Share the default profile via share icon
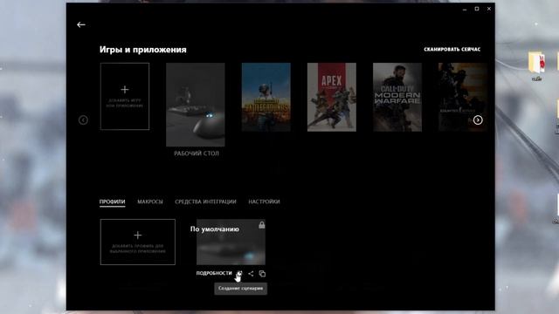The width and height of the screenshot is (559, 314). (x=251, y=273)
